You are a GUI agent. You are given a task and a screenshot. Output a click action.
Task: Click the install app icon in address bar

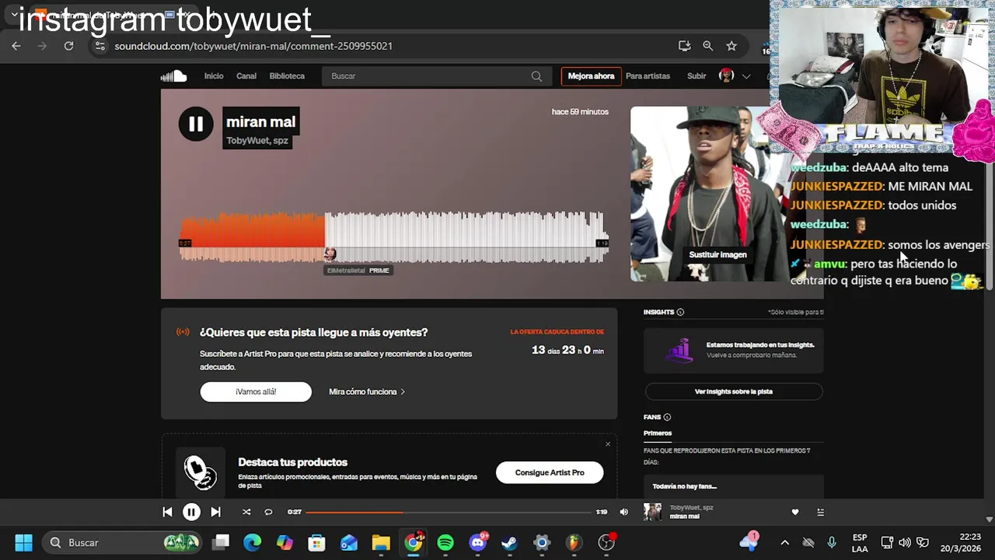(x=684, y=46)
